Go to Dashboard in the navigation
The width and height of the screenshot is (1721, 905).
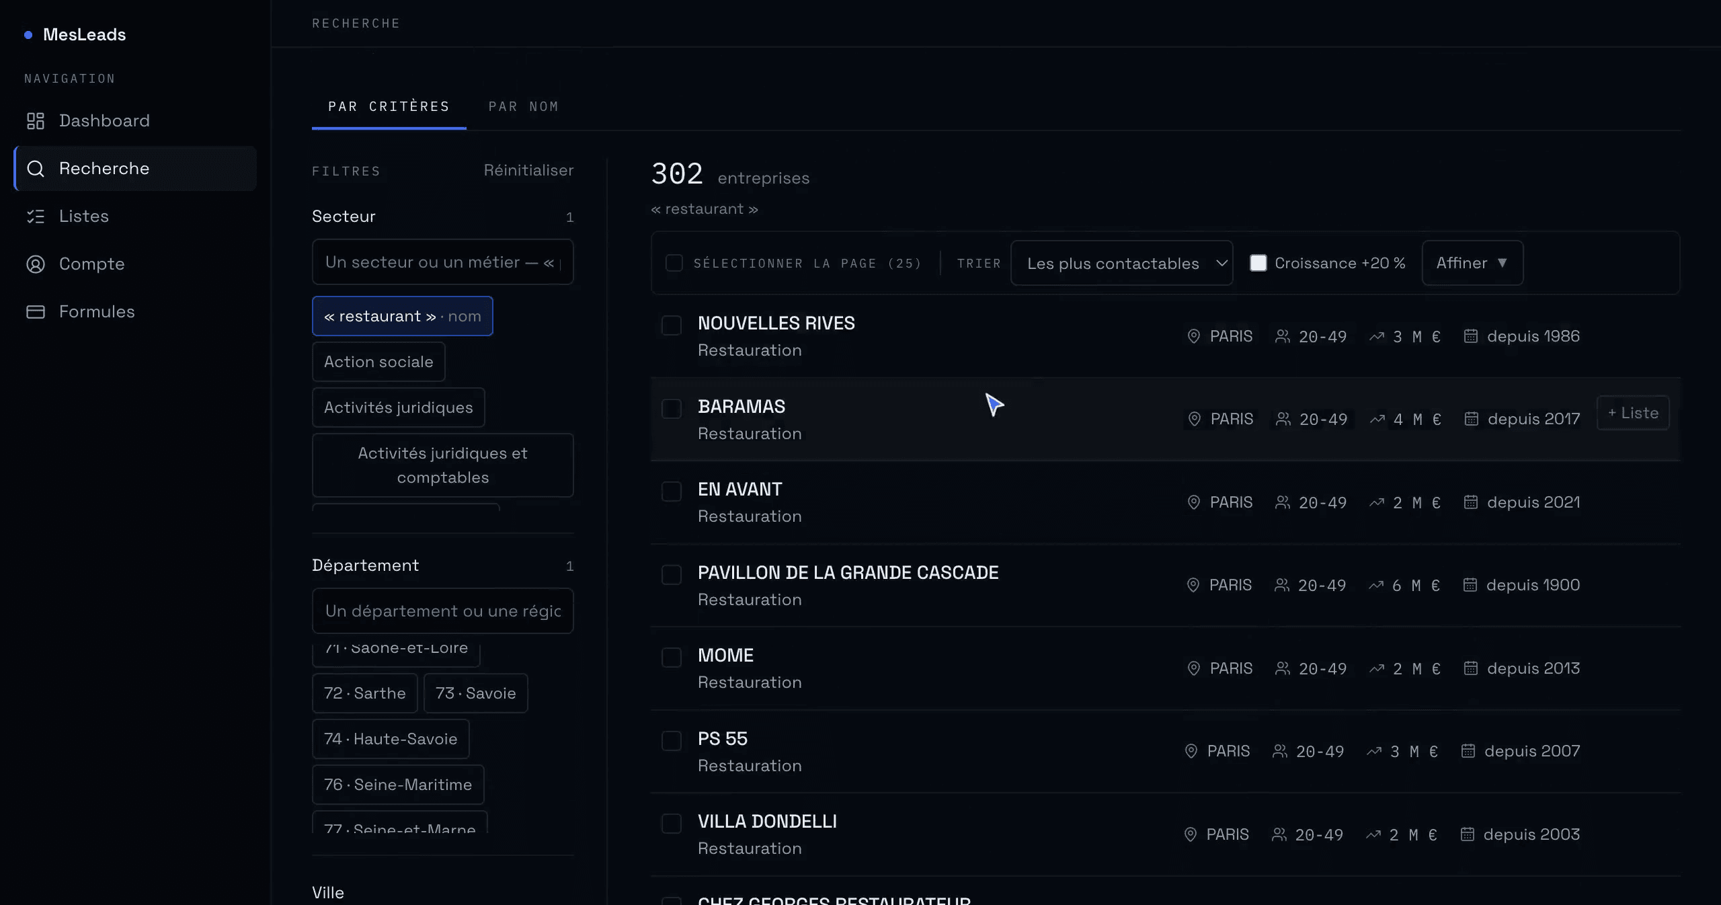pos(135,121)
